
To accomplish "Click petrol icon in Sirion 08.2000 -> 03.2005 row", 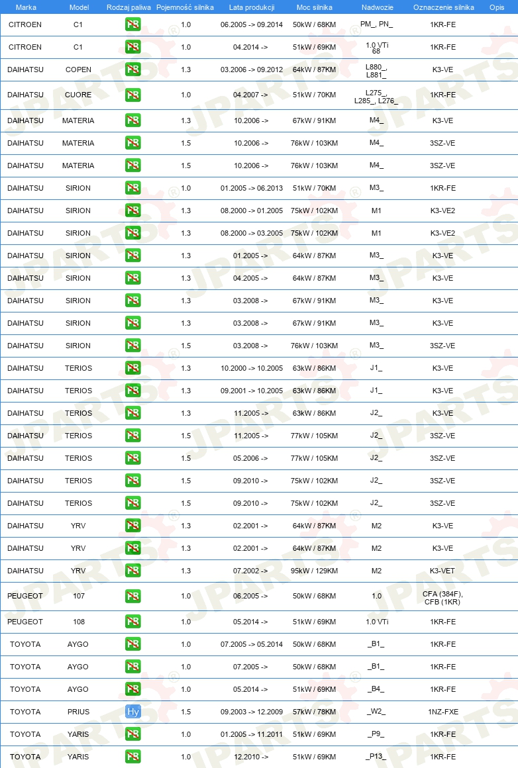I will (x=132, y=233).
